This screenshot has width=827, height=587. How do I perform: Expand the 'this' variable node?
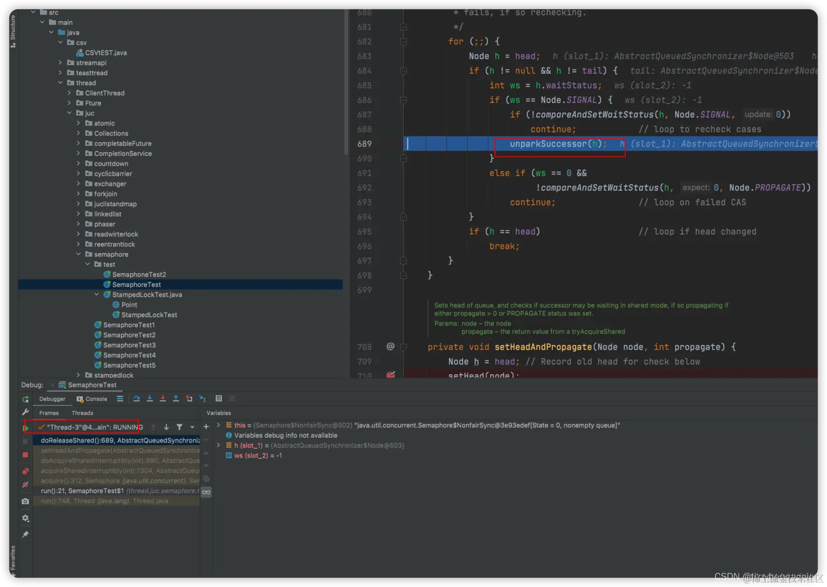[x=218, y=425]
